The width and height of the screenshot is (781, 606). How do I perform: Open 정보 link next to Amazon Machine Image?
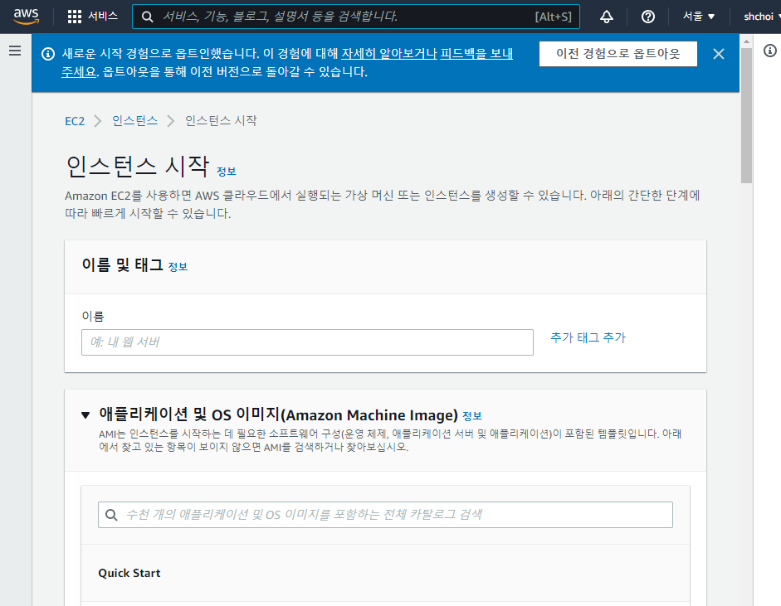[x=471, y=416]
